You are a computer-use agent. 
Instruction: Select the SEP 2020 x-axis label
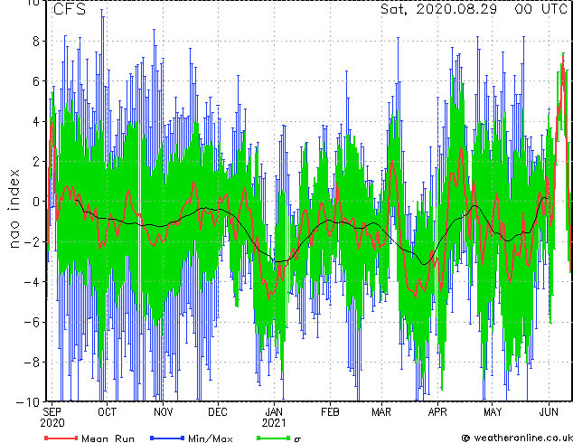[52, 418]
